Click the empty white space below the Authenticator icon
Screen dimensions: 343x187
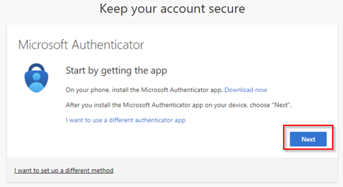click(36, 123)
